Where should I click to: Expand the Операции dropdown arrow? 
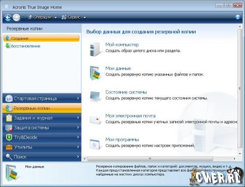56,18
